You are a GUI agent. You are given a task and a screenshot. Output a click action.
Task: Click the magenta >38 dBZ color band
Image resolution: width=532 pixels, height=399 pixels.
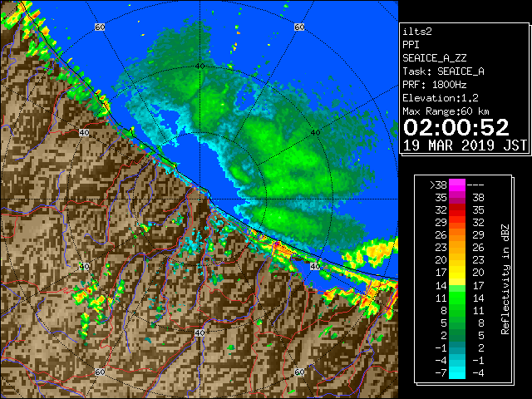click(457, 185)
